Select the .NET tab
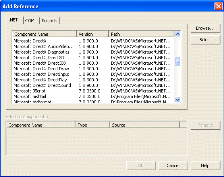The width and height of the screenshot is (224, 177). click(x=15, y=20)
